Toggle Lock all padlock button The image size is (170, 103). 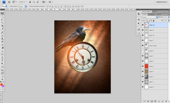154,21
